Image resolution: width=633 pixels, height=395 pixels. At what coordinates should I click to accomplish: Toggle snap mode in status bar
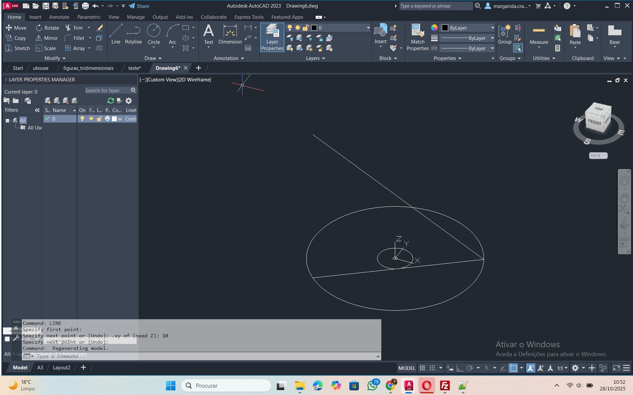(432, 368)
